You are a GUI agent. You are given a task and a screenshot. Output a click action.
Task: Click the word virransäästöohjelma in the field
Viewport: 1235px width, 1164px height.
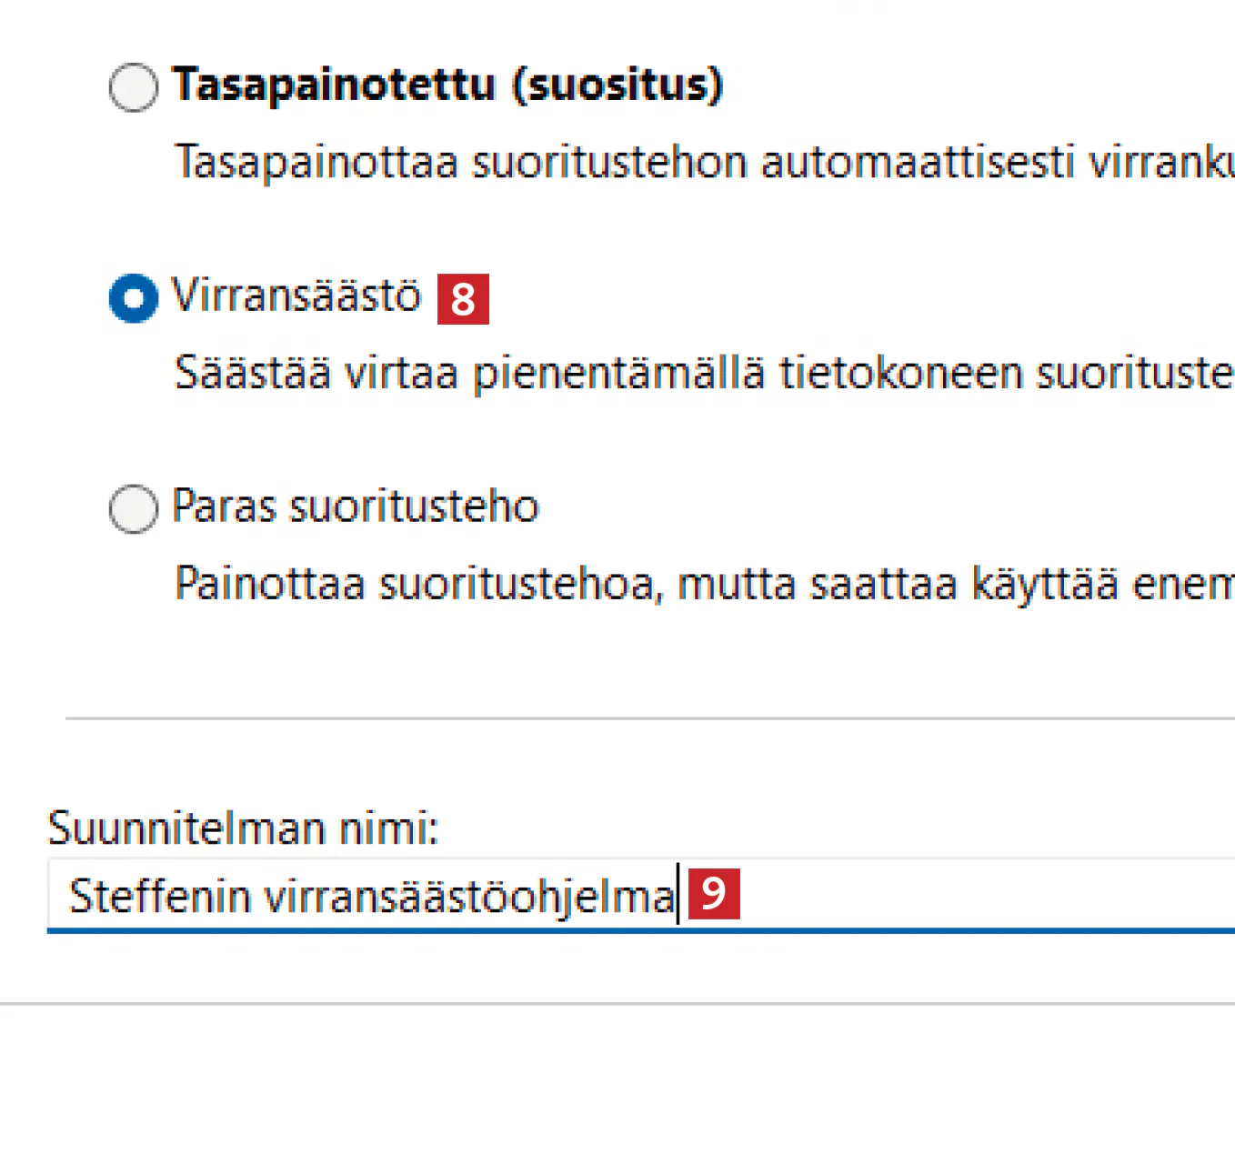[x=469, y=897]
